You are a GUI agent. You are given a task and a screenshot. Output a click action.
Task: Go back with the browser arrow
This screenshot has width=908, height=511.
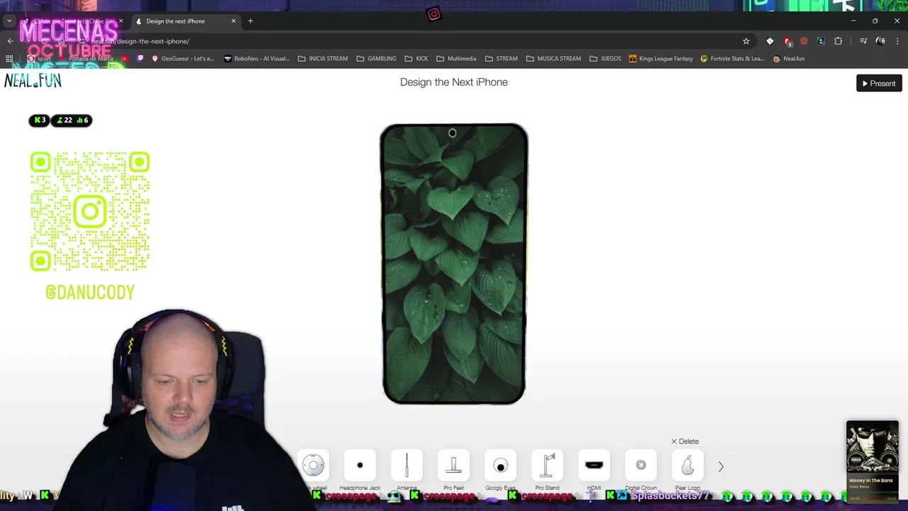[10, 41]
